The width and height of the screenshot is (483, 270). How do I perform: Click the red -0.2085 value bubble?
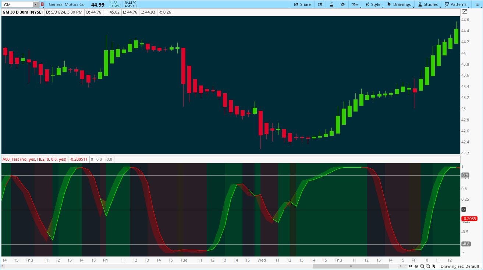pos(469,219)
